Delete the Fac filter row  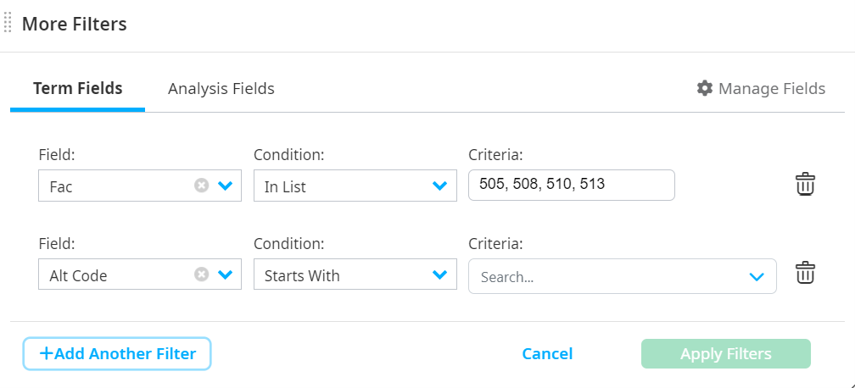[805, 184]
